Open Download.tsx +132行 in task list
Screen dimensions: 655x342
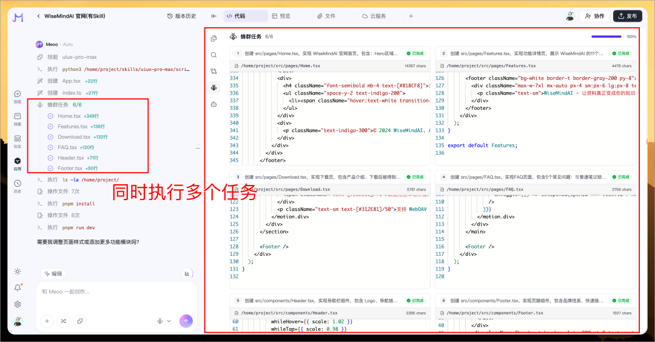[x=78, y=137]
